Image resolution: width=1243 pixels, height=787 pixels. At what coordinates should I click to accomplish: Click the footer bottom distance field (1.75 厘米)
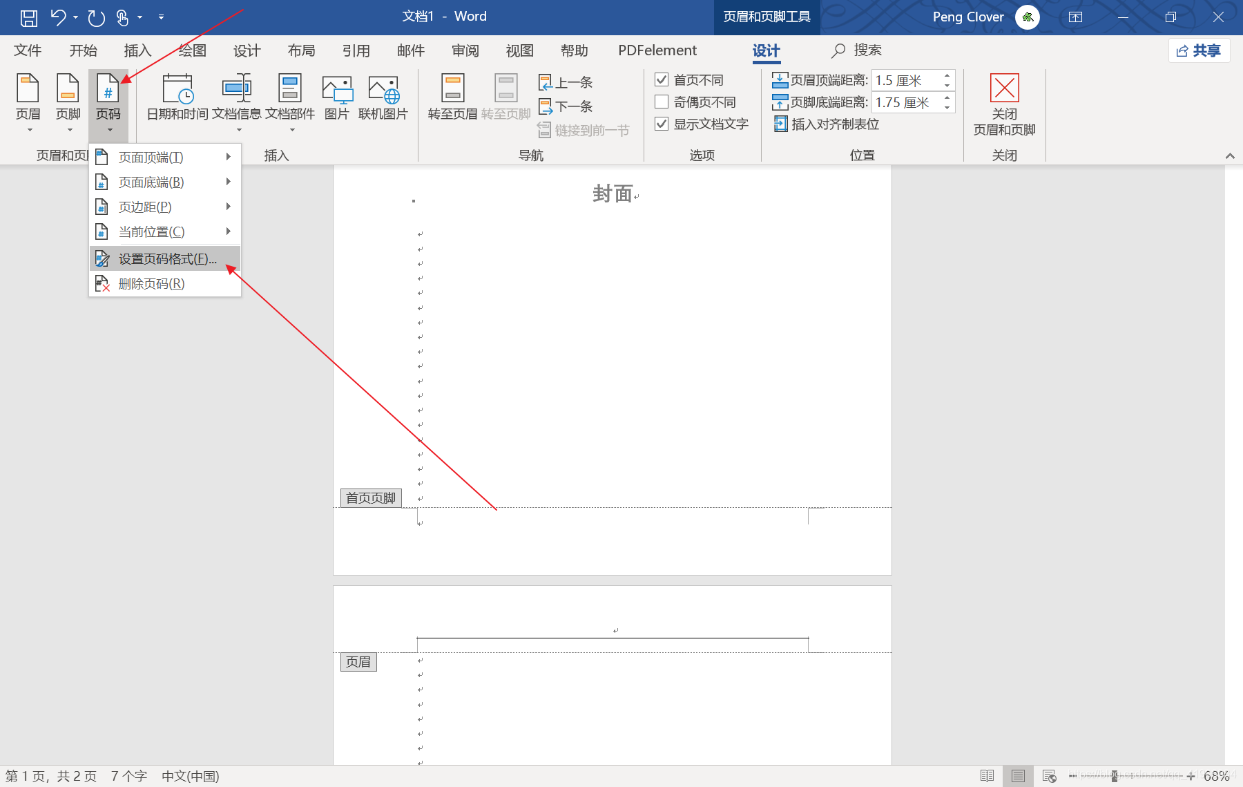[906, 102]
